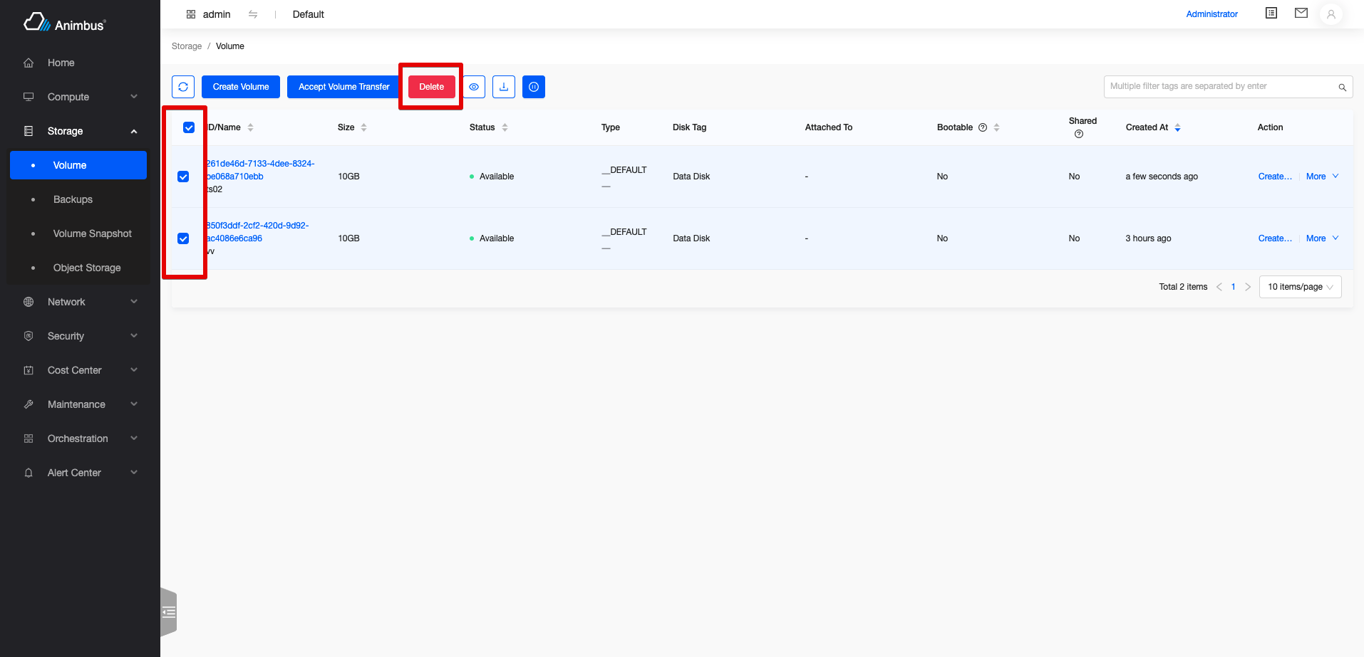Collapse sidebar using the menu fold icon

click(169, 611)
